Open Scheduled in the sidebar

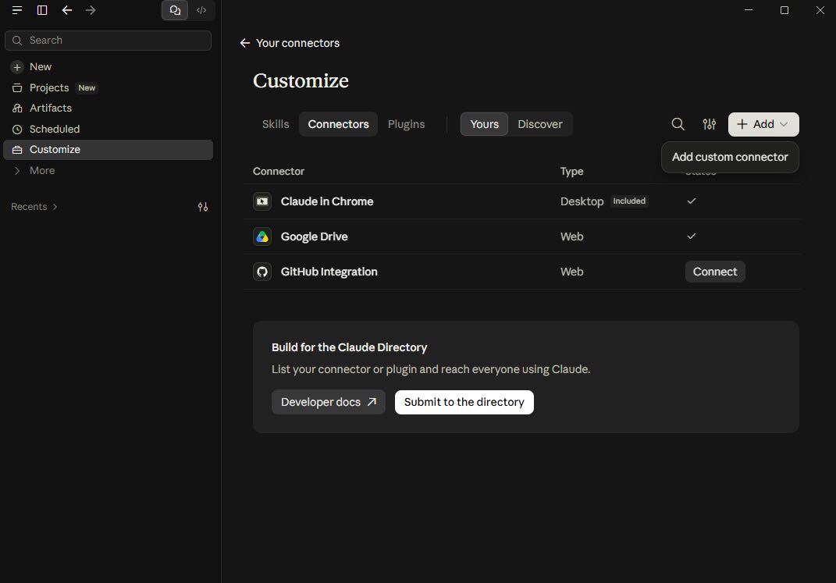pyautogui.click(x=109, y=129)
